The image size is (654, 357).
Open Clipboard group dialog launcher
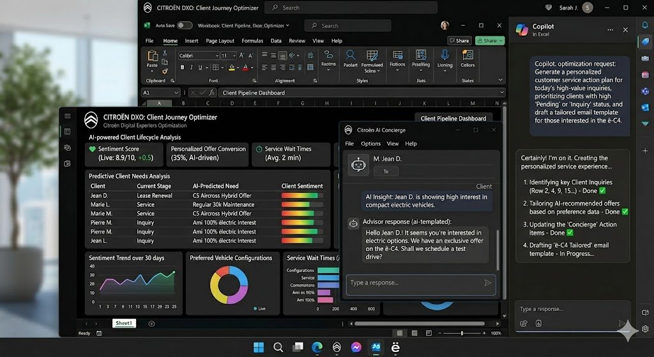[x=172, y=81]
